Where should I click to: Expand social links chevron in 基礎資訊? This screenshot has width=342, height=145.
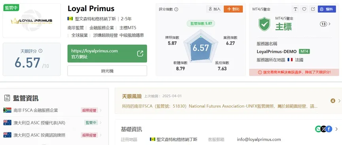[336, 129]
